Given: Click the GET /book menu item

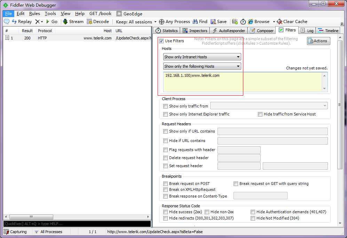Looking at the screenshot, I should click(x=101, y=14).
